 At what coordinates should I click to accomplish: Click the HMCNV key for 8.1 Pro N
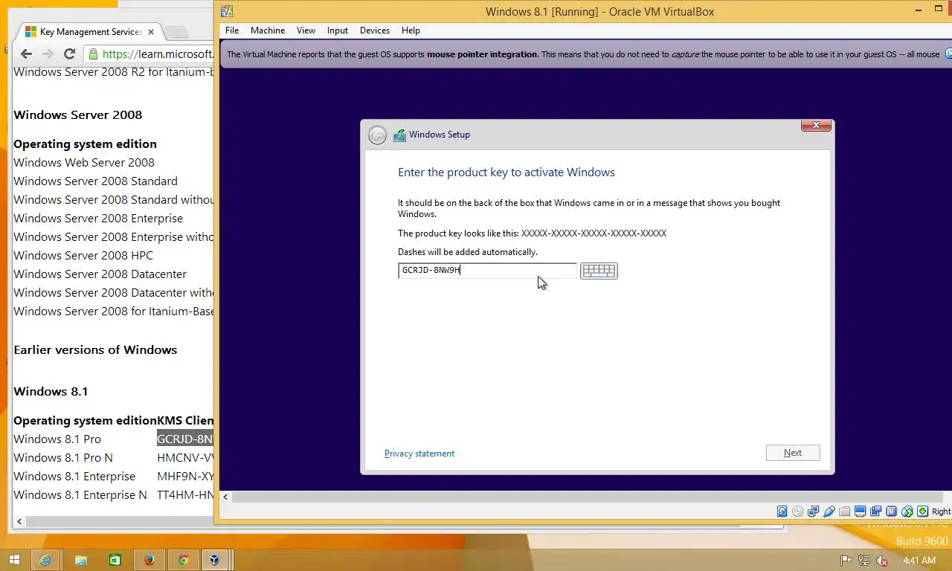(185, 458)
